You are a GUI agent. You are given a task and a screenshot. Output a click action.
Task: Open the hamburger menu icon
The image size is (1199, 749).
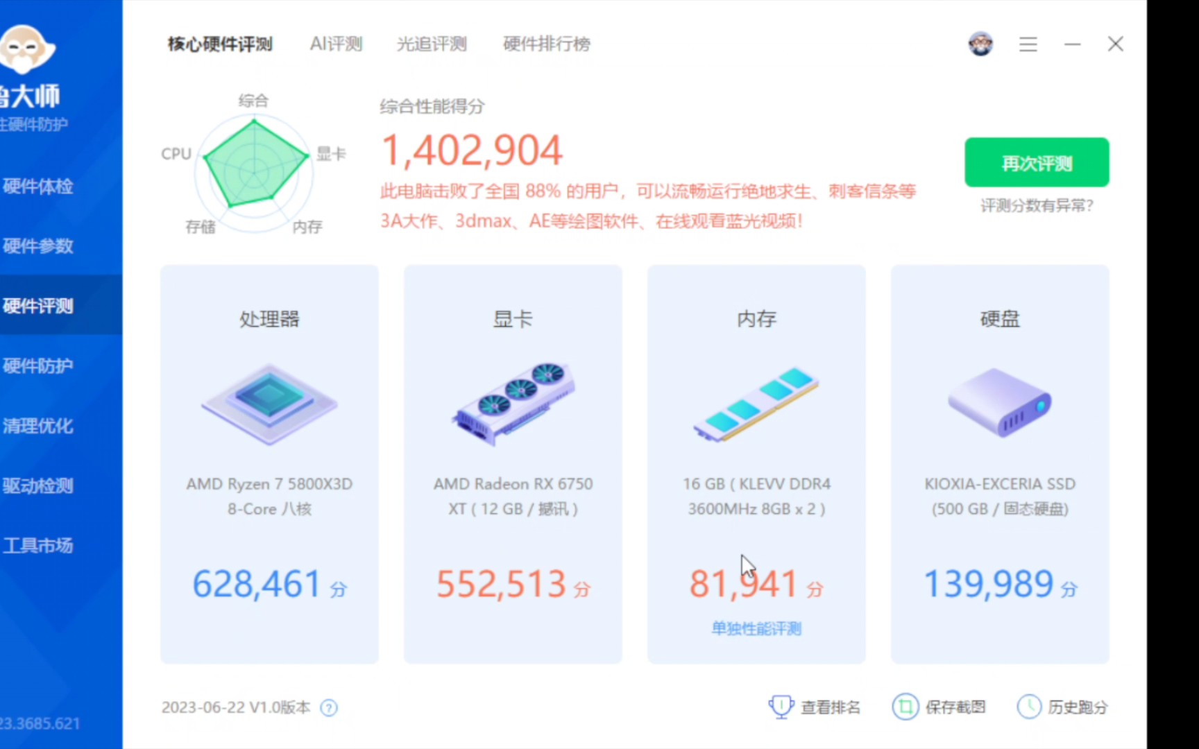click(1028, 44)
